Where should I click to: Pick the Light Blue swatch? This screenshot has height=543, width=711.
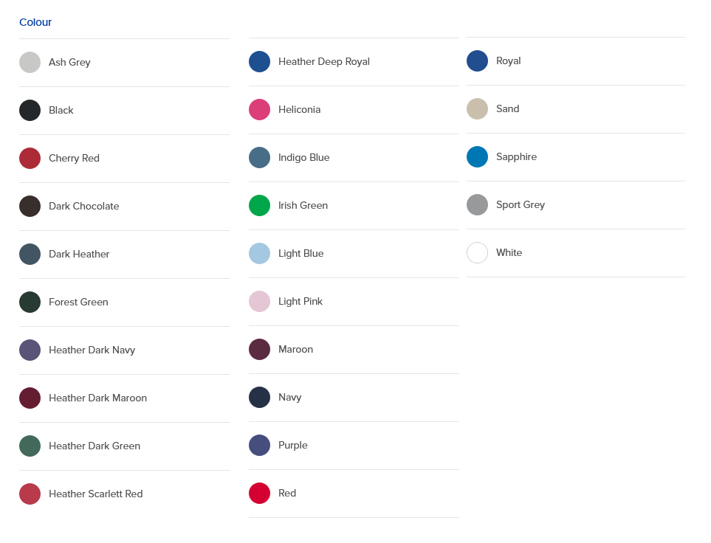click(259, 253)
